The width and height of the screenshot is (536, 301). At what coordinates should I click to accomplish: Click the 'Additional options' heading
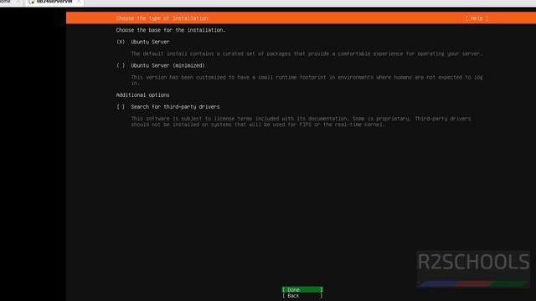(x=142, y=94)
